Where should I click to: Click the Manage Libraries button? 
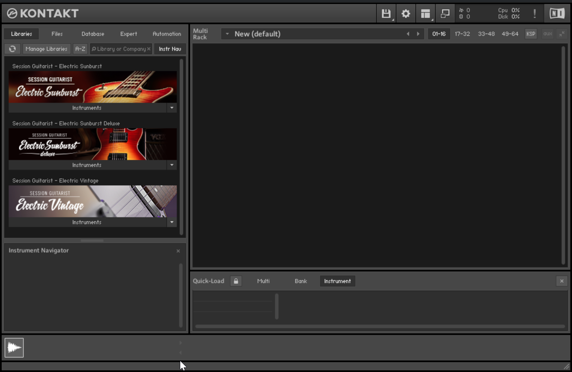pos(46,49)
